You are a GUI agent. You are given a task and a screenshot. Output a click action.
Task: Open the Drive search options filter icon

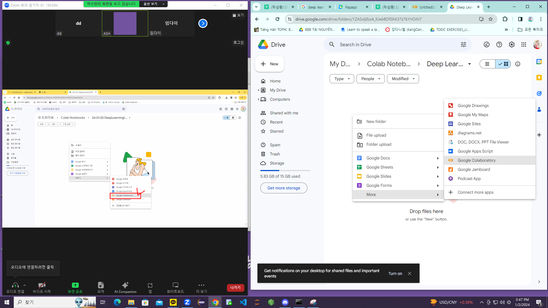[464, 44]
